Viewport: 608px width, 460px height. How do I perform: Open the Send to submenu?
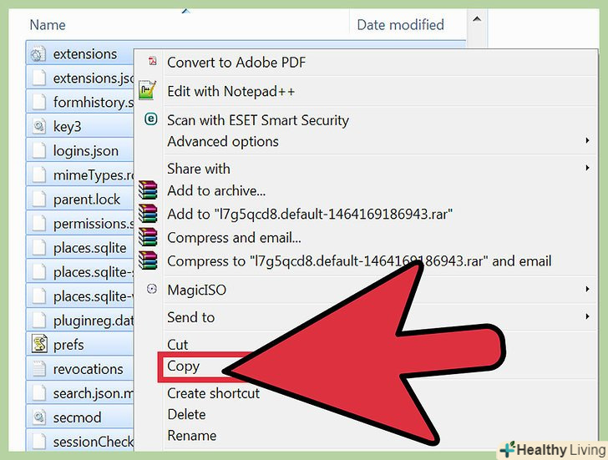coord(190,317)
